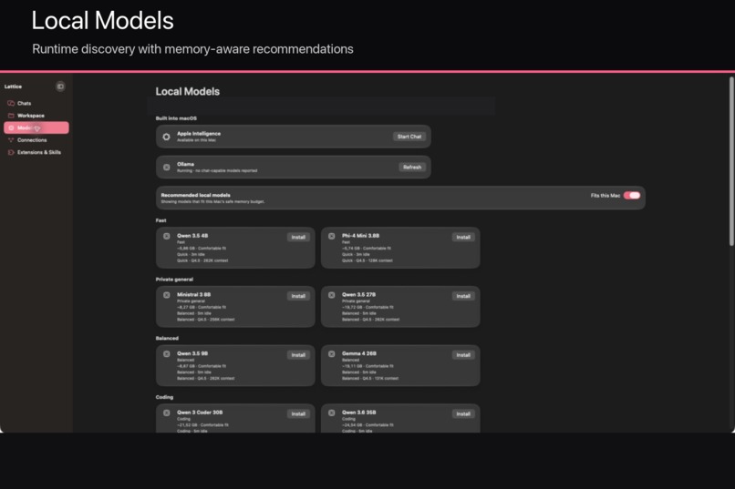The image size is (735, 489).
Task: Install Phi-4 Mini 3.8B
Action: pos(463,238)
